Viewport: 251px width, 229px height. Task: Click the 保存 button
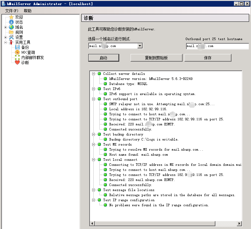click(207, 58)
